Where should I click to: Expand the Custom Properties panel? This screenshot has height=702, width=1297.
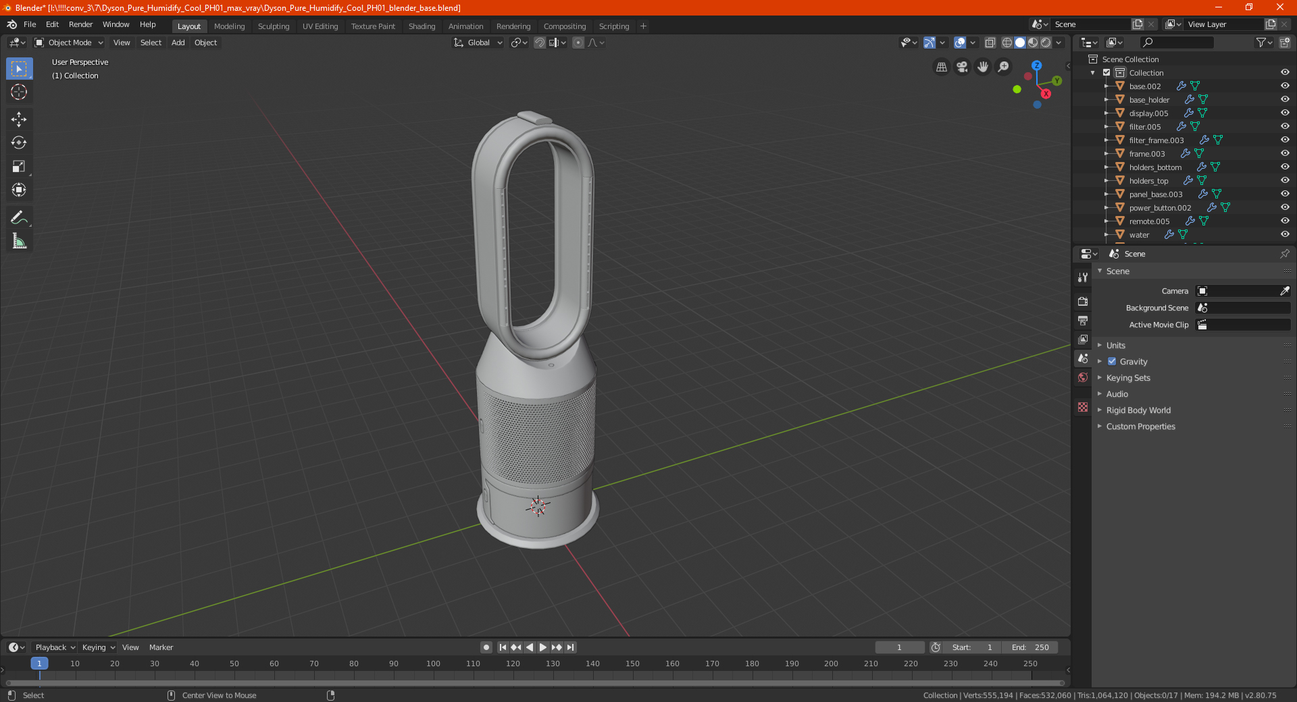coord(1140,426)
